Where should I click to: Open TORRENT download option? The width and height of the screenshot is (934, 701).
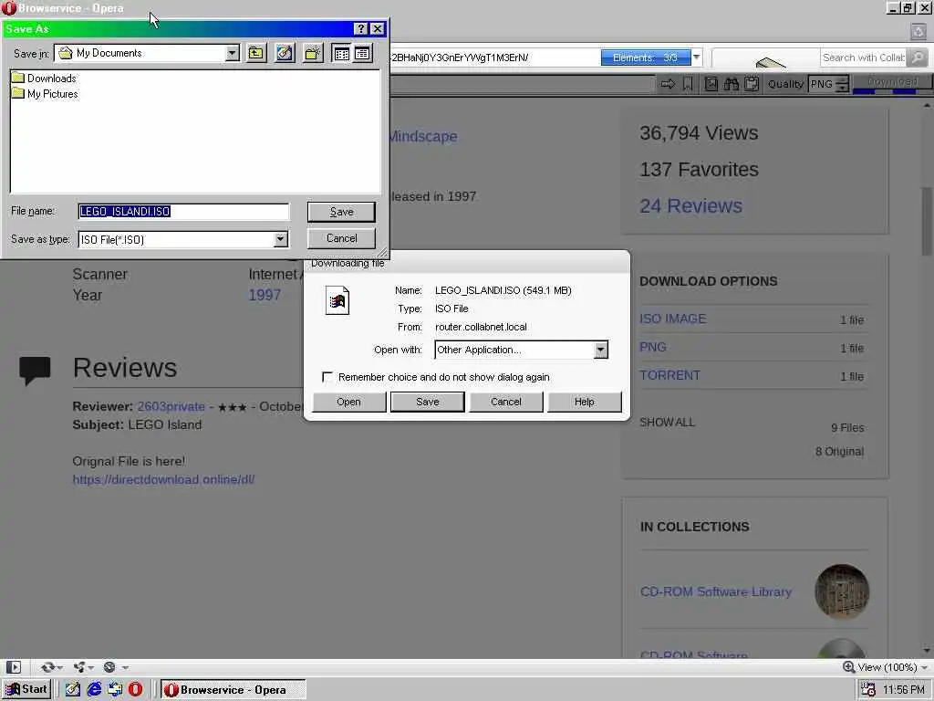coord(669,375)
